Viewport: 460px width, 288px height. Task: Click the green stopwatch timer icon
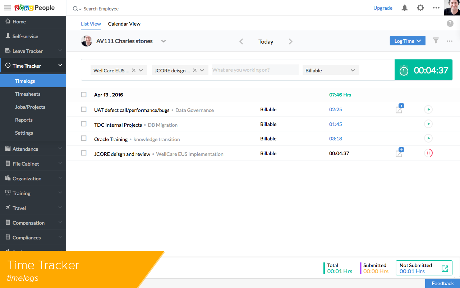coord(404,70)
